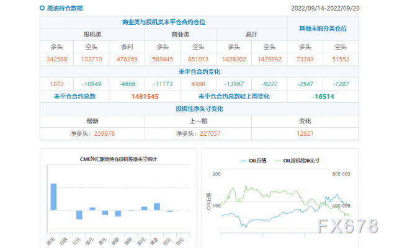Click the 总计 column group header
397x248 pixels.
[251, 35]
